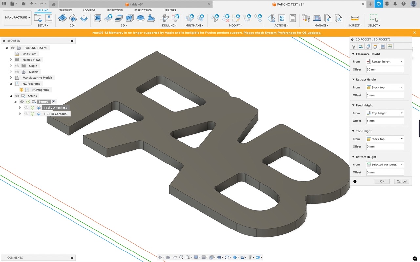
Task: Select the first 2D milling strategy icon
Action: coord(62,18)
